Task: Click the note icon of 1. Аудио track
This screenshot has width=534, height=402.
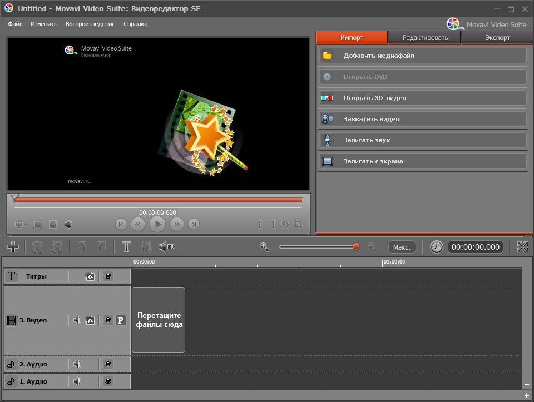Action: pyautogui.click(x=11, y=381)
